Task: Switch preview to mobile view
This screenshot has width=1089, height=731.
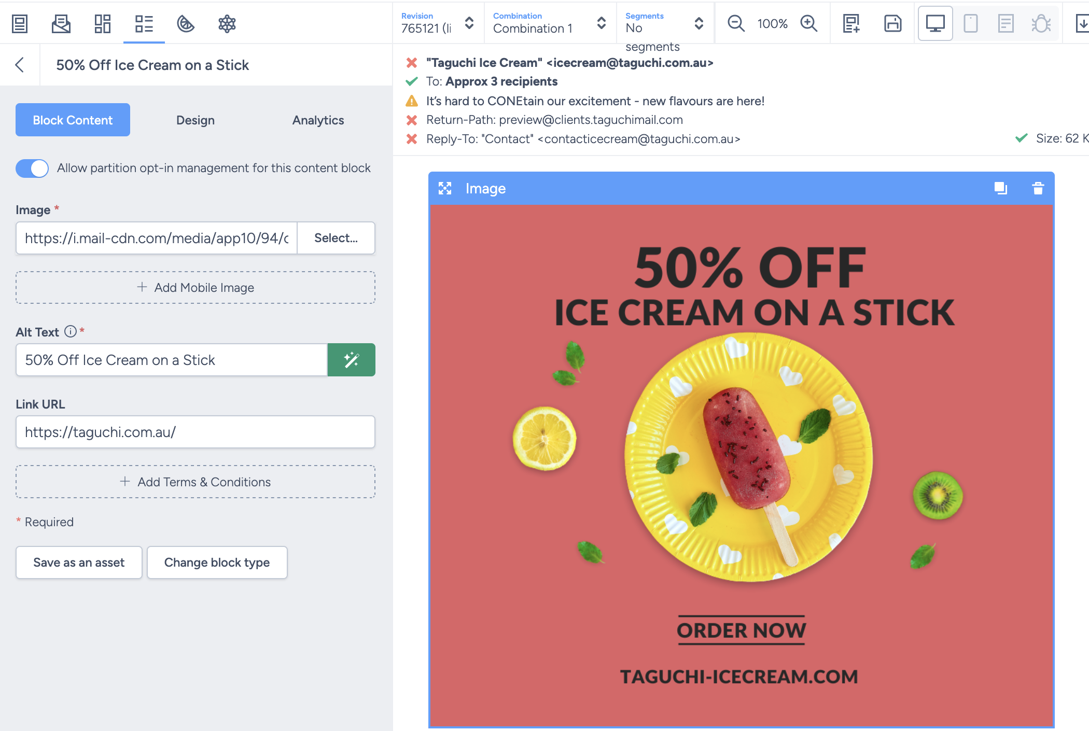Action: coord(971,23)
